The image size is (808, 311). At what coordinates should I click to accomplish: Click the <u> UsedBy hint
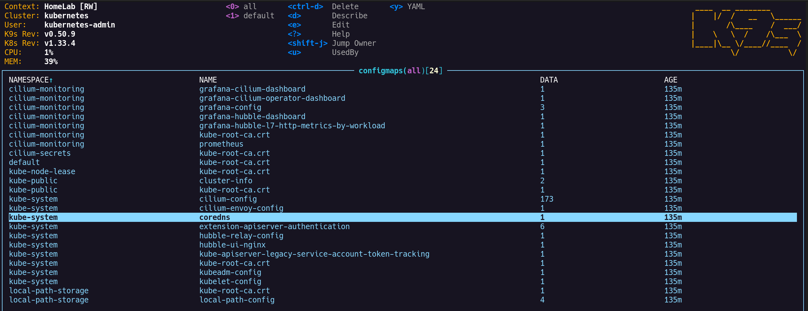point(323,52)
